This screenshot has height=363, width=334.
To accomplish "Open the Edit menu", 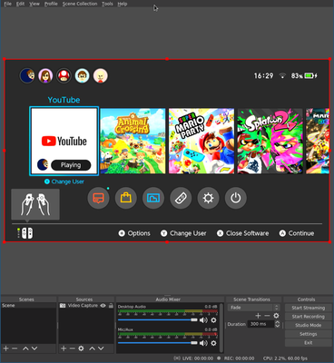I will 20,4.
